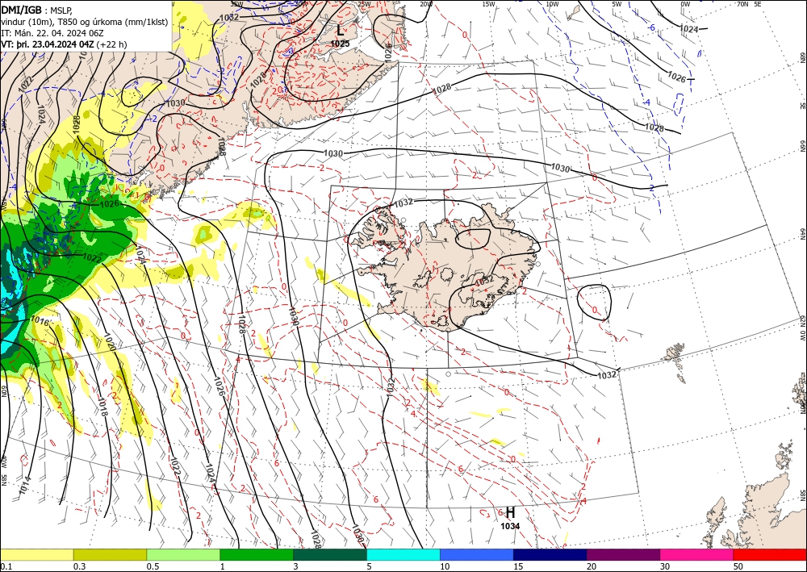807x572 pixels.
Task: Click the 1016 isobar label
Action: pos(40,323)
